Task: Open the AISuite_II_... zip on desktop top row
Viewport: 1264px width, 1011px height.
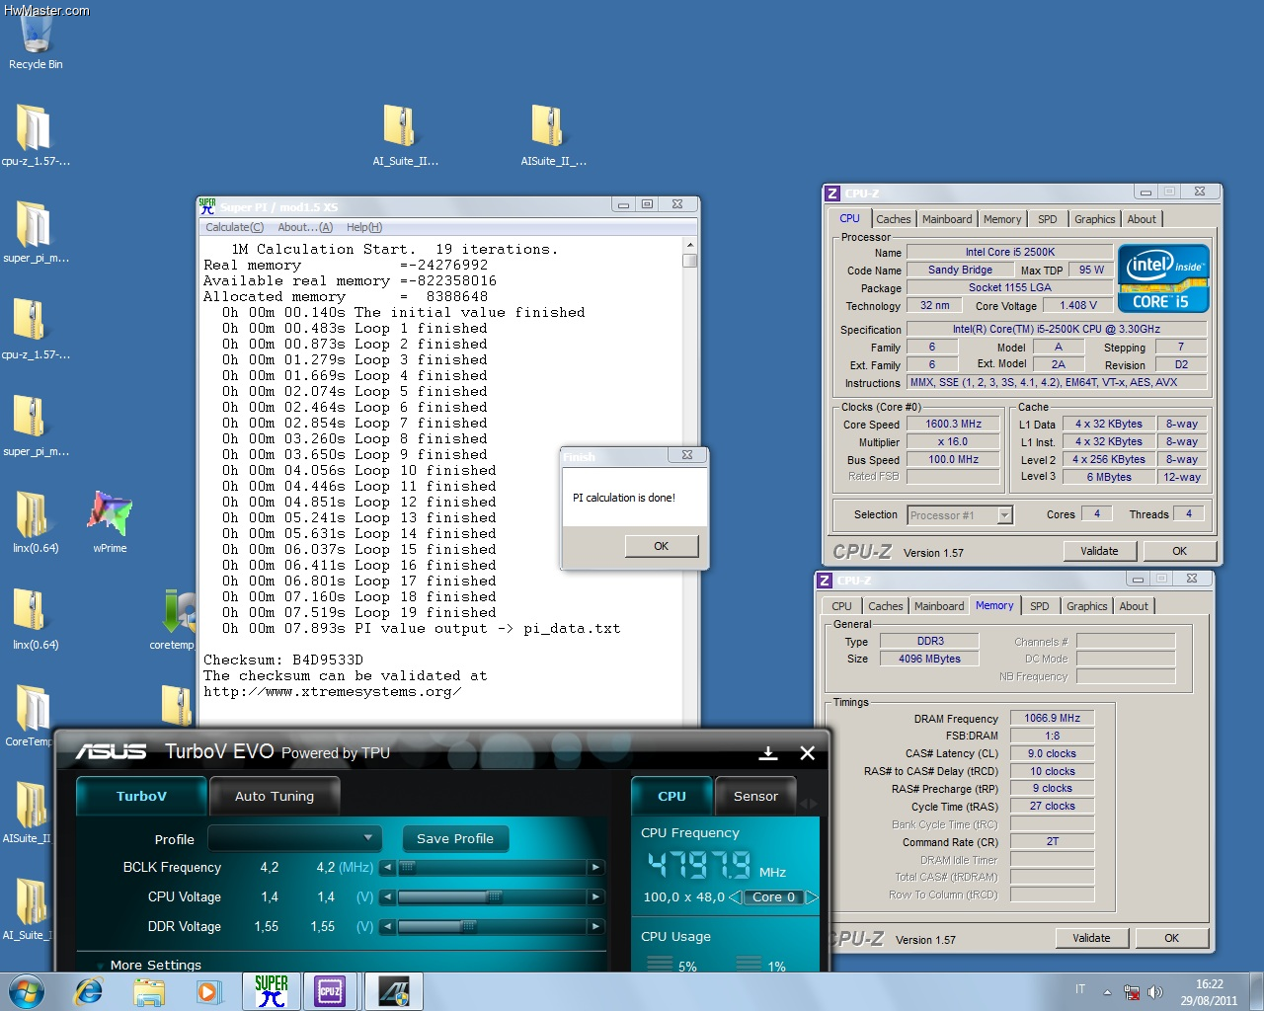Action: pos(553,135)
